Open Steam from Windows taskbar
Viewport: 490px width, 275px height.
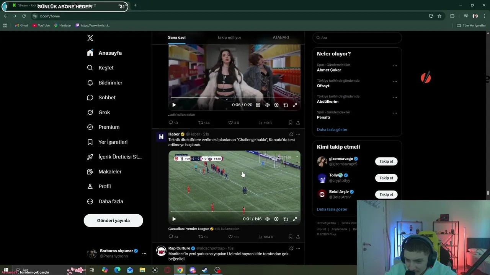click(x=205, y=270)
